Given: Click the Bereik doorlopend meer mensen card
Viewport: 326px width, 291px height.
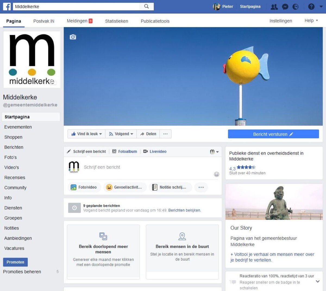Looking at the screenshot, I should point(103,252).
